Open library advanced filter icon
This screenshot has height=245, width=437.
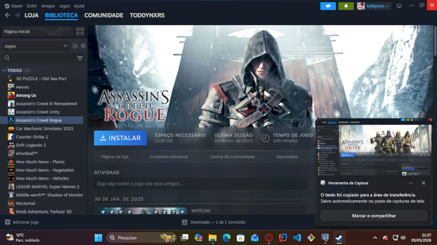[80, 58]
